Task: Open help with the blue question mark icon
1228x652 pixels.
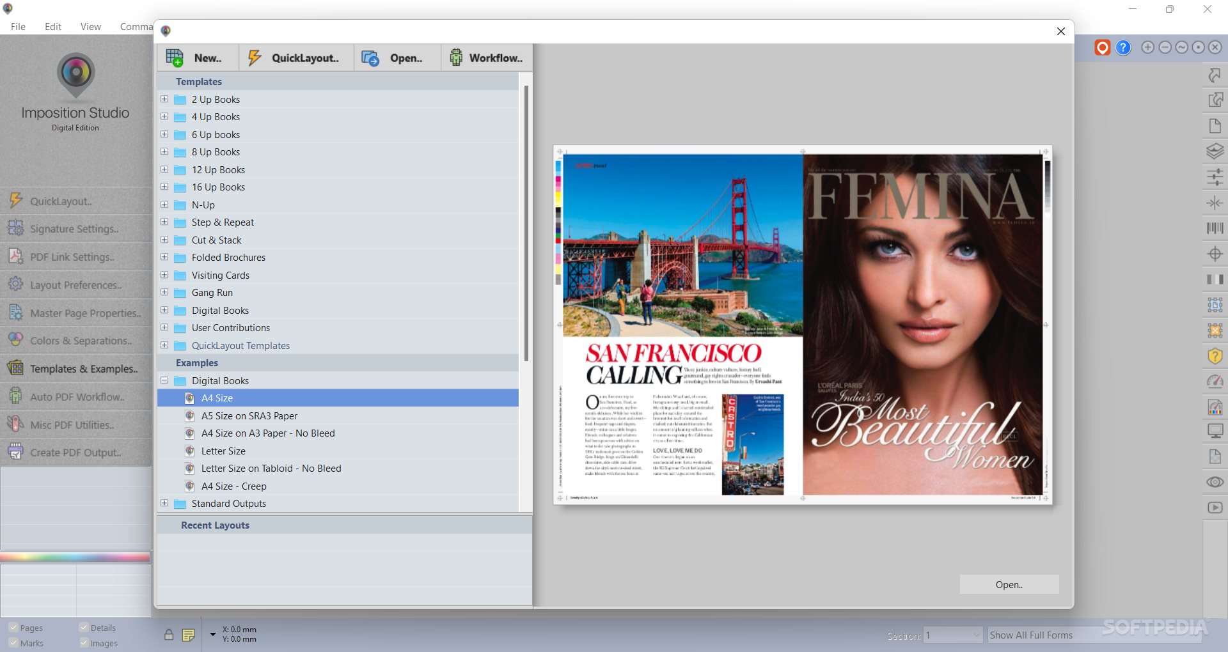Action: pos(1123,47)
